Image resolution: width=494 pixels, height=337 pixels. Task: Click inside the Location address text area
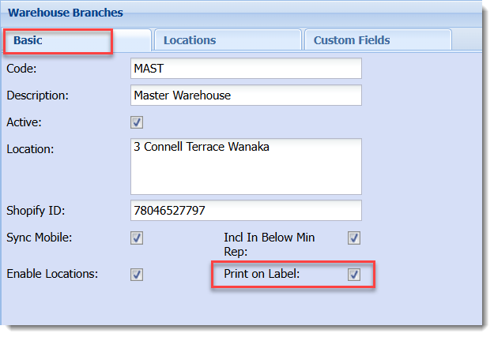click(245, 166)
